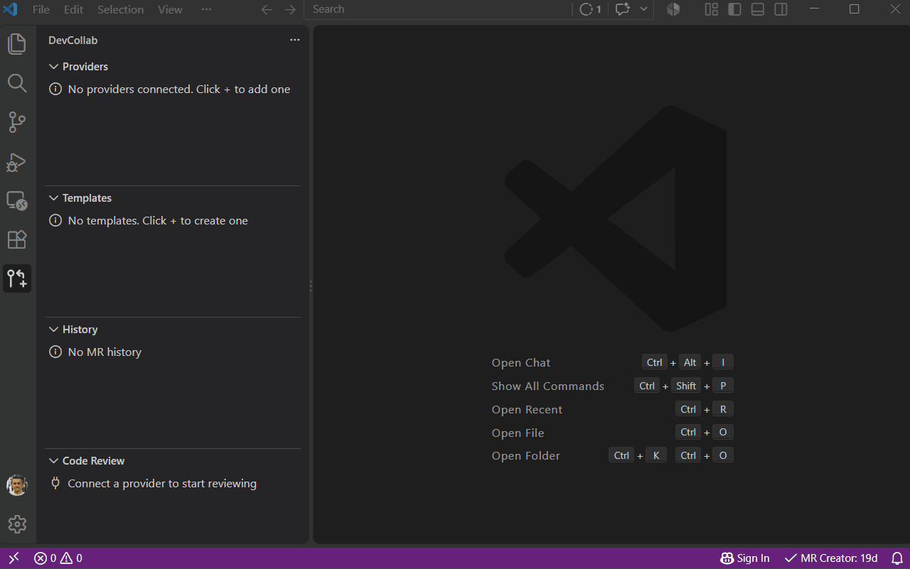Click the hexagonal icon beside the chat dropdown
This screenshot has height=569, width=910.
tap(673, 9)
